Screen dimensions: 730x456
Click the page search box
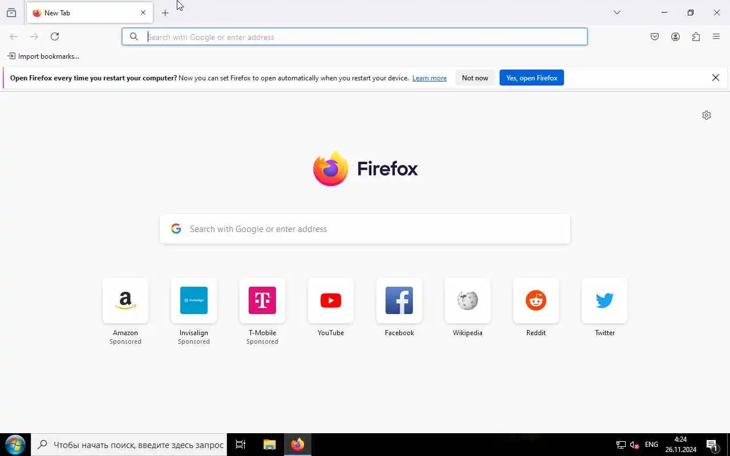coord(365,229)
